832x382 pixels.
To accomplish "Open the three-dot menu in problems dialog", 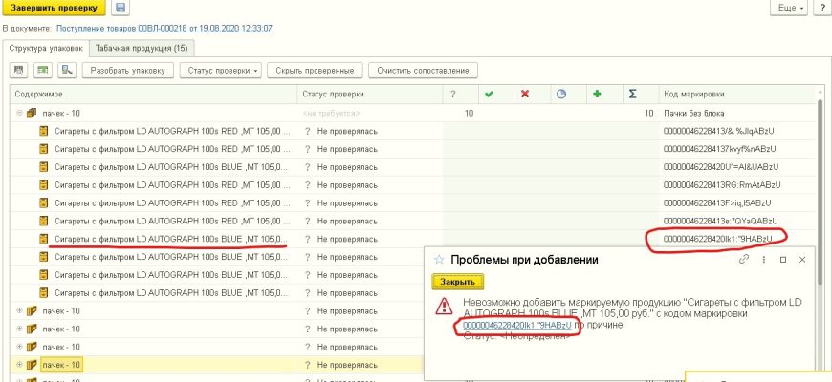I will 764,259.
